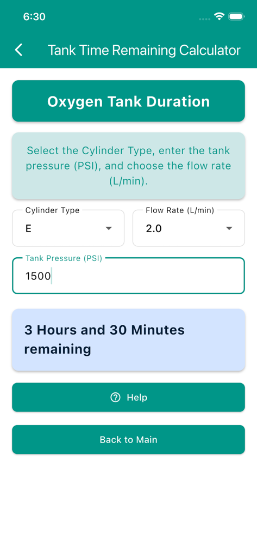The image size is (257, 558).
Task: Click the Oxygen Tank Duration banner
Action: click(x=128, y=101)
